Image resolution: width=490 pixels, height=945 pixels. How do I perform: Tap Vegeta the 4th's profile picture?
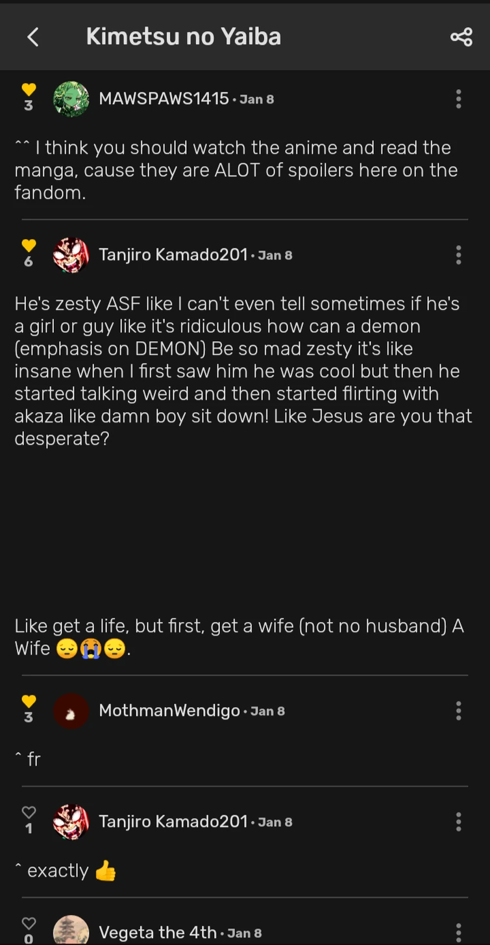71,931
